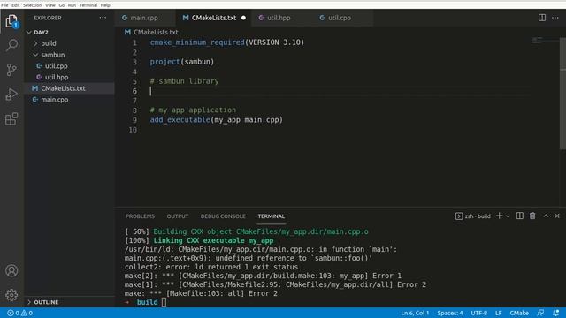Show errors and warnings count in status bar

20,313
